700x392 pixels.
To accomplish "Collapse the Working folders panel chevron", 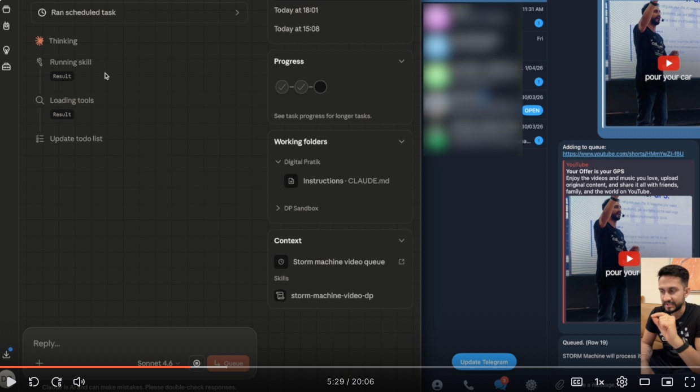I will pos(402,142).
